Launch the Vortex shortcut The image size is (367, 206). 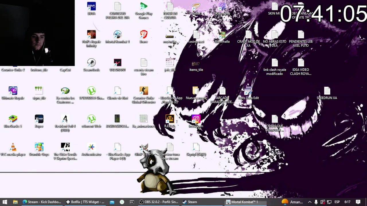coord(196,9)
